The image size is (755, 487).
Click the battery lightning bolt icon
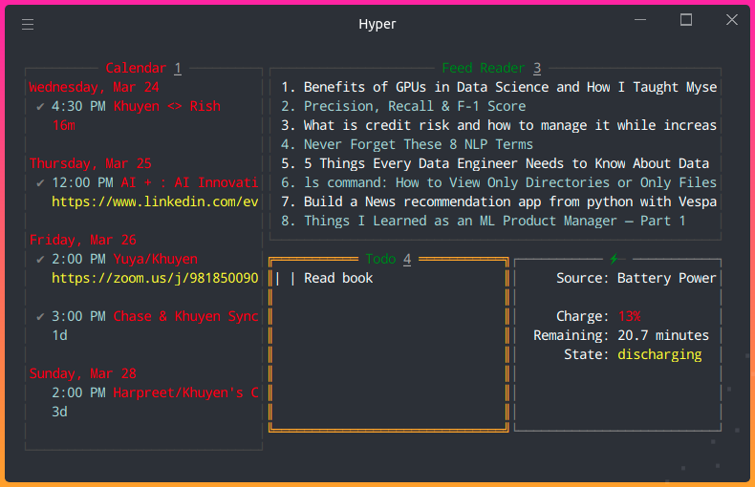coord(614,259)
